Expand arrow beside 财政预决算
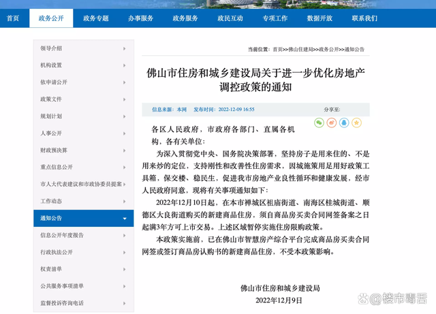 pos(124,151)
